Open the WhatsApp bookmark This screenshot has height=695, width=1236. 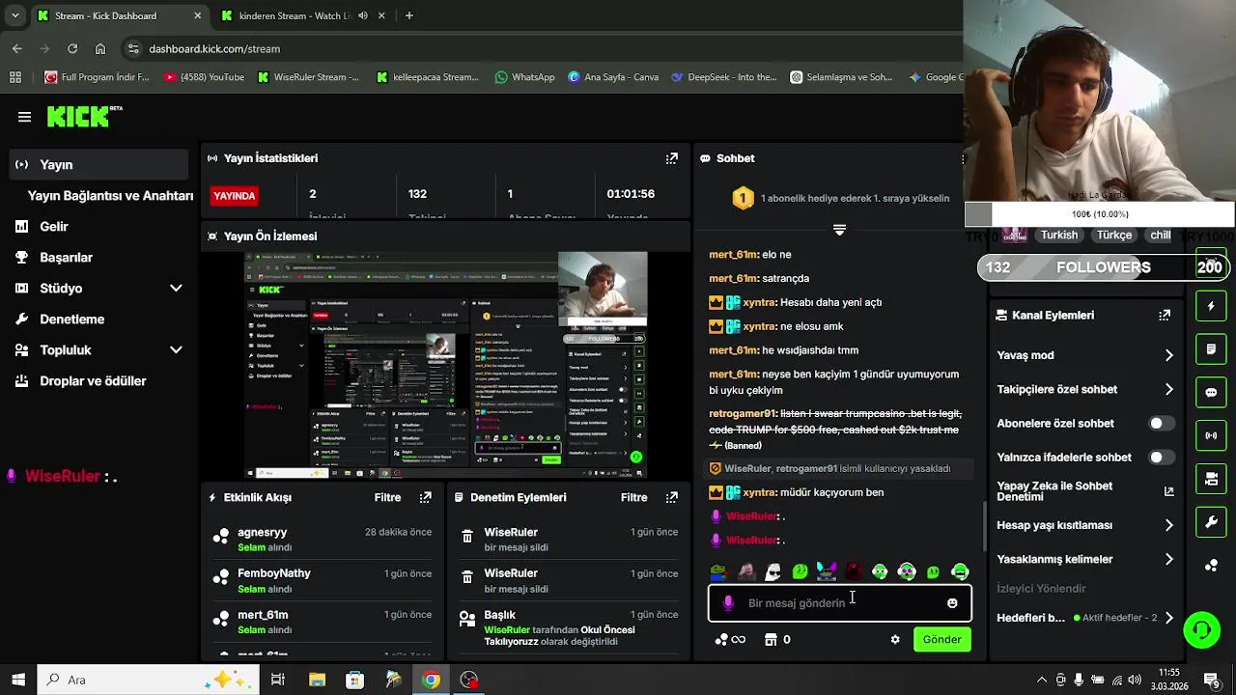click(x=524, y=77)
